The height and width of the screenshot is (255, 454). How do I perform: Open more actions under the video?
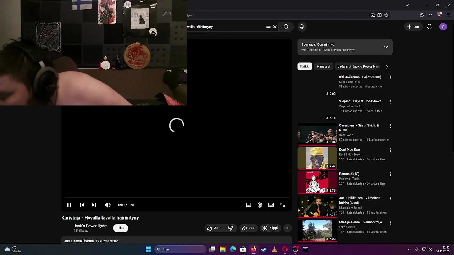[x=288, y=228]
